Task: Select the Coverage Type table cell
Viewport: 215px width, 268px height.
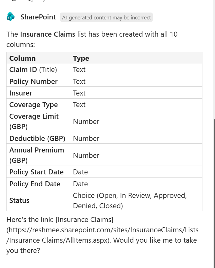Action: click(x=34, y=105)
